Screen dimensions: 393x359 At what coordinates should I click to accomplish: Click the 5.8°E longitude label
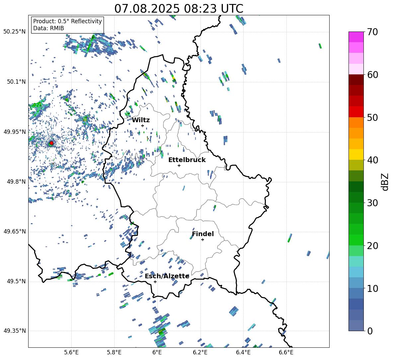(114, 353)
